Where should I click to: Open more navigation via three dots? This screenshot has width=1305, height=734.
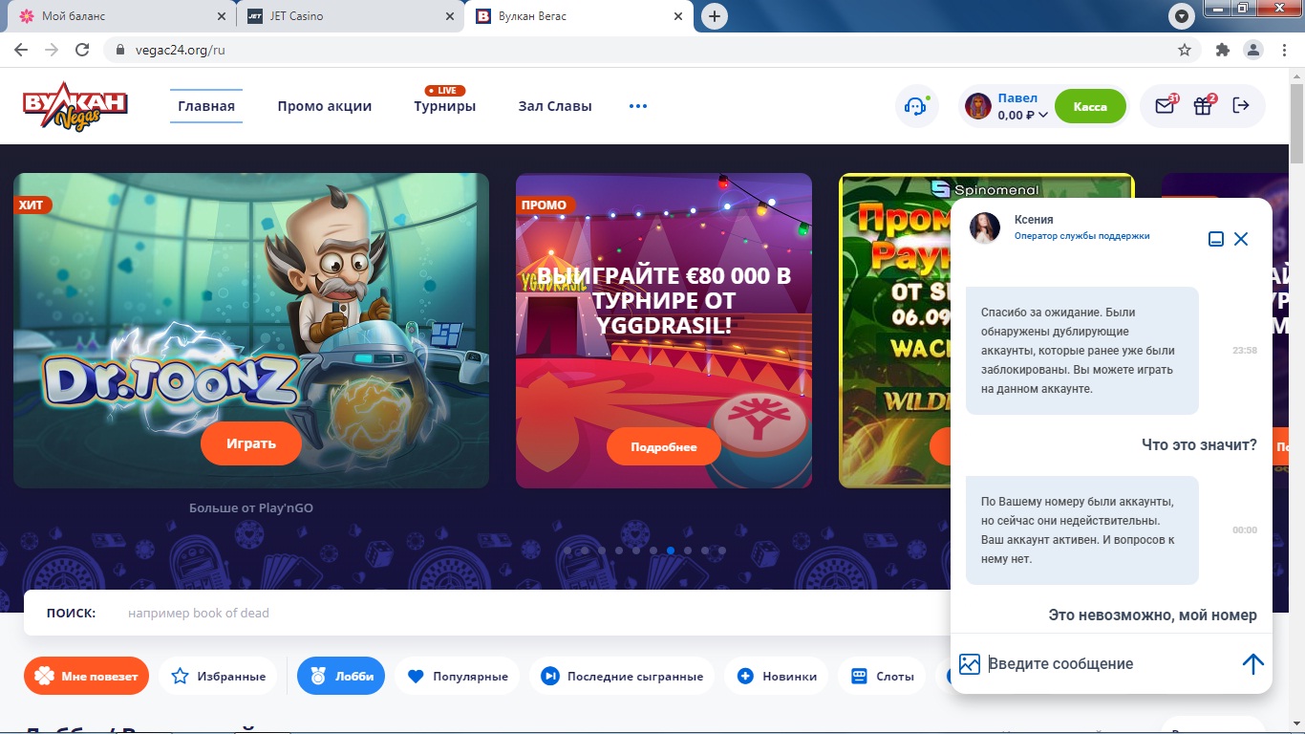tap(638, 106)
